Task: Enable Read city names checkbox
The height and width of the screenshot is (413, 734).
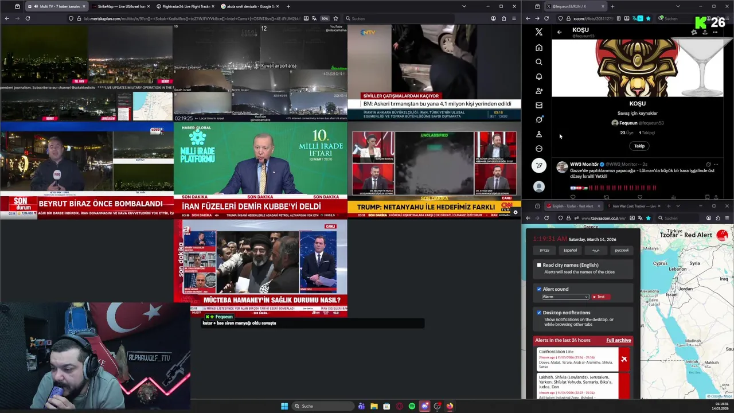Action: click(539, 265)
